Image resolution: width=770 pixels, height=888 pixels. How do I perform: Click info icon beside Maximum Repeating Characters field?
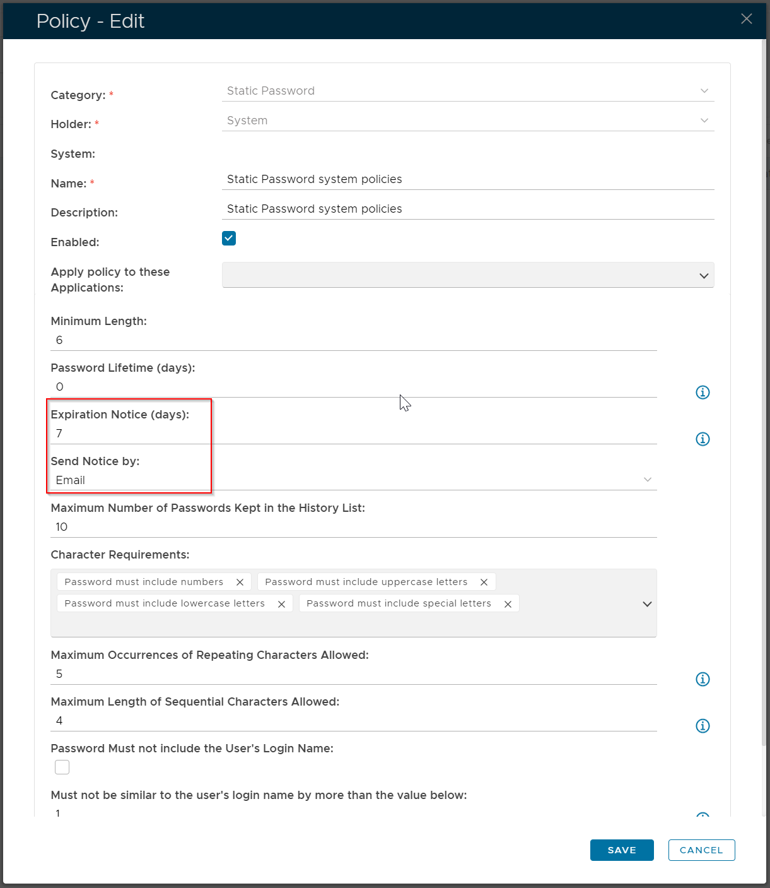tap(703, 679)
